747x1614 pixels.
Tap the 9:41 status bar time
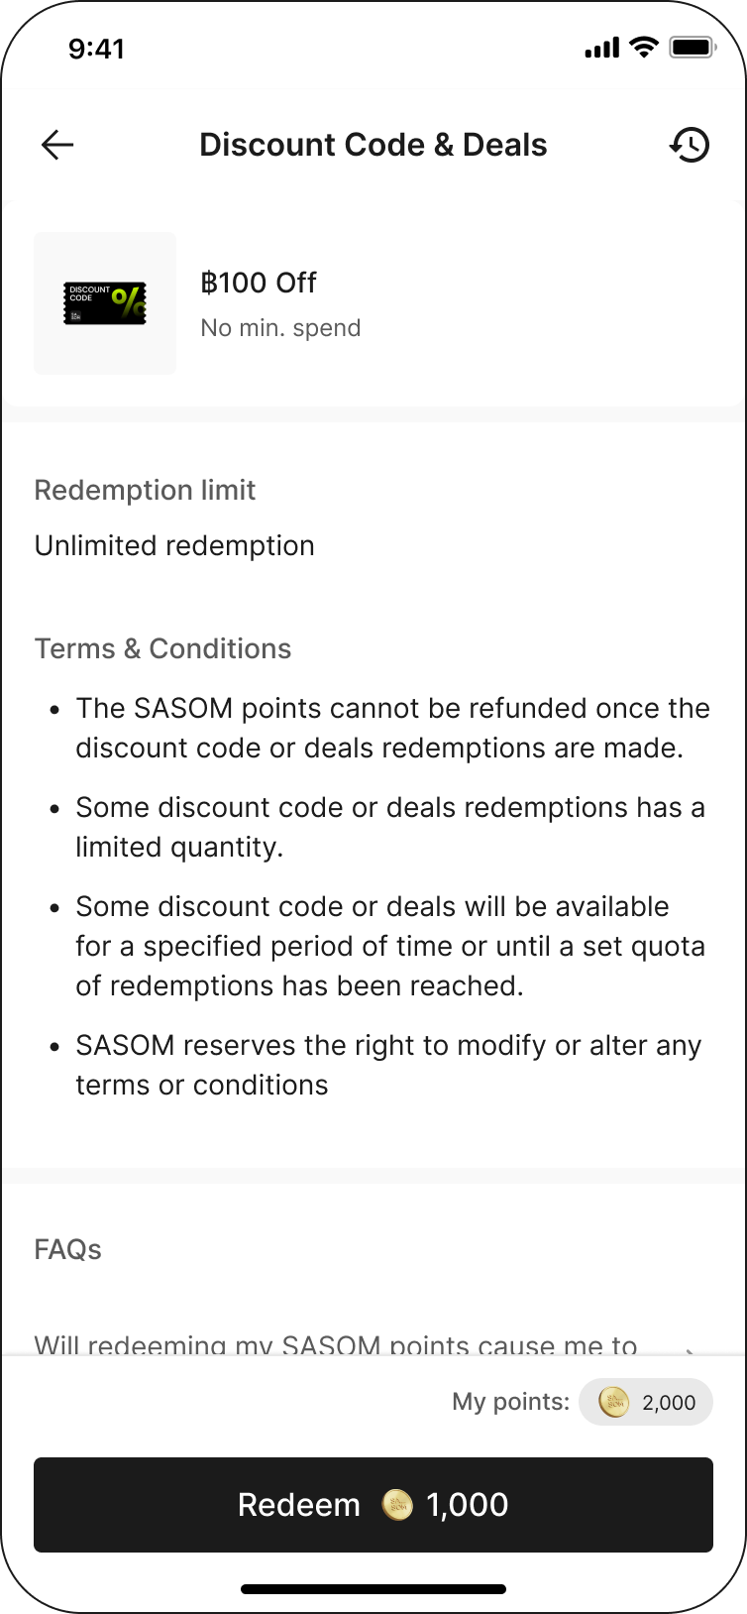point(96,49)
